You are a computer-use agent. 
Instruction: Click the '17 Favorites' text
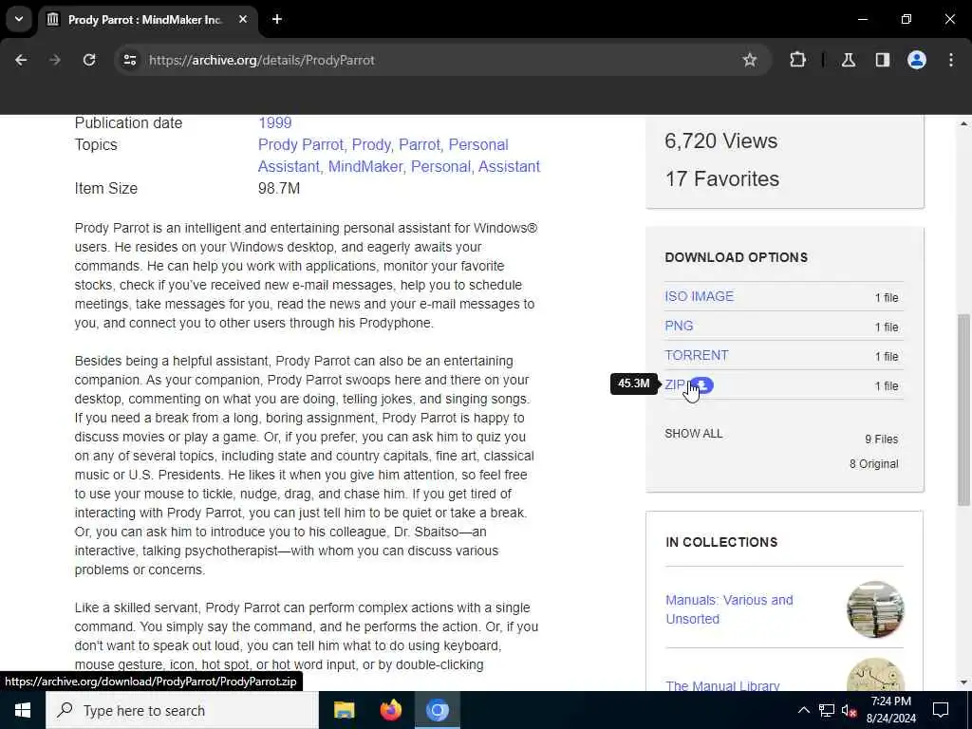(x=721, y=178)
